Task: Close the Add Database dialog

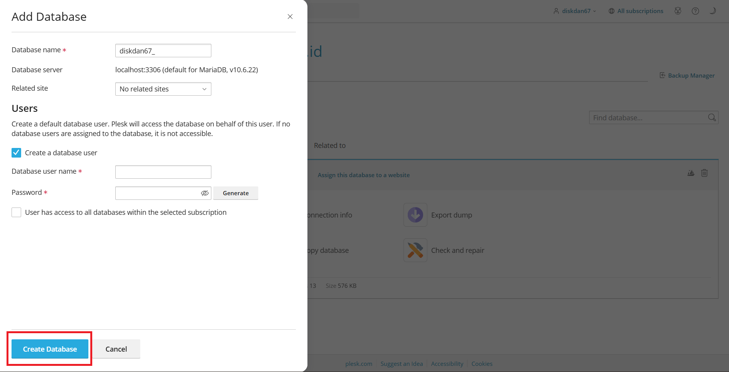Action: coord(290,17)
